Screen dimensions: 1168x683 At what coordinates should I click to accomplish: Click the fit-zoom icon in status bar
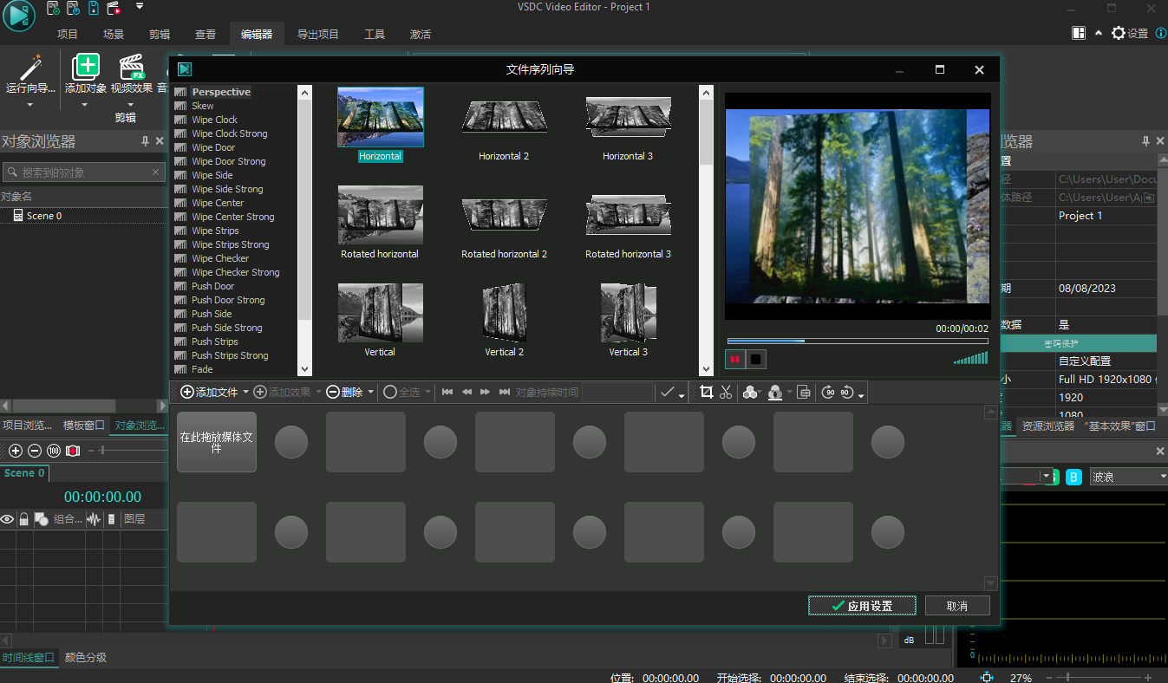pyautogui.click(x=986, y=677)
